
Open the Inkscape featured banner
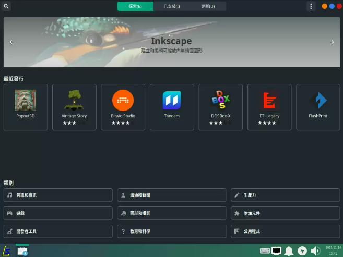(172, 42)
